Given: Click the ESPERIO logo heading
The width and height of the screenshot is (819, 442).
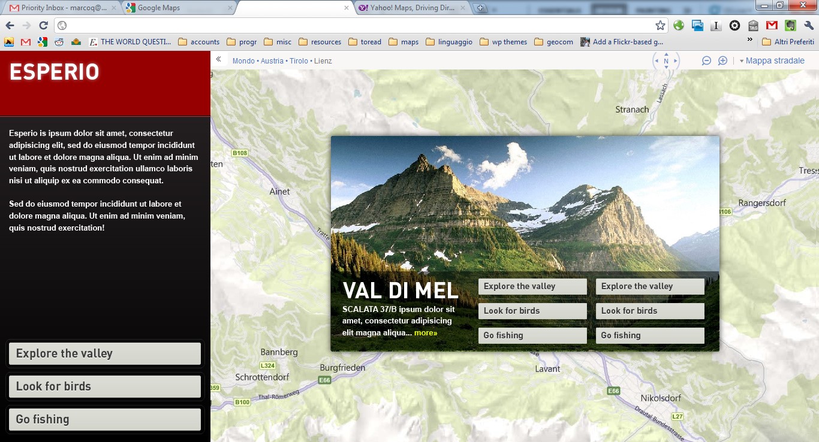Looking at the screenshot, I should tap(54, 72).
